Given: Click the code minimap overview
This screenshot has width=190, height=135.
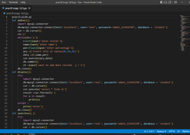Looking at the screenshot, I should pos(184,33).
